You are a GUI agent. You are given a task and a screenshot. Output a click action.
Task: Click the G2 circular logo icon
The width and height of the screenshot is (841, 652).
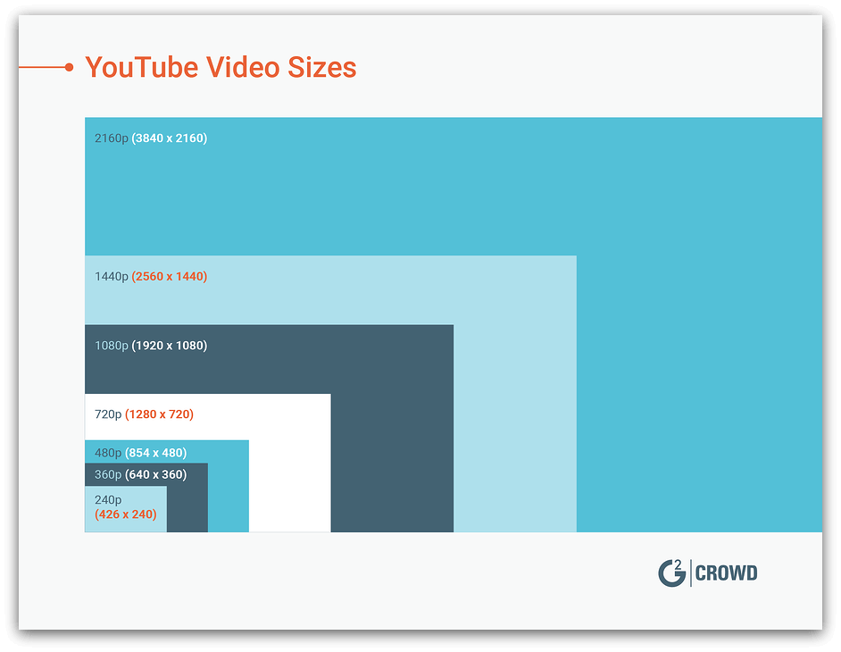click(x=671, y=573)
